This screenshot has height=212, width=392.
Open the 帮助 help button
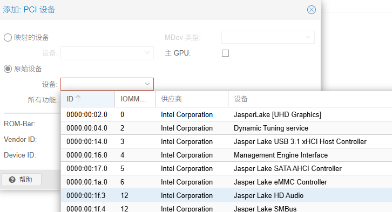(x=21, y=180)
